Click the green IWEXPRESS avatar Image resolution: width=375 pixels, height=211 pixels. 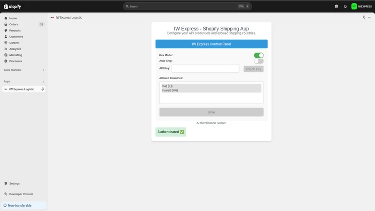[x=354, y=7]
